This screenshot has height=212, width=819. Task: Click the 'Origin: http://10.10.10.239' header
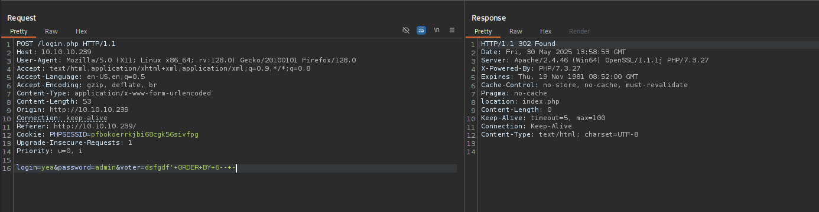point(73,110)
